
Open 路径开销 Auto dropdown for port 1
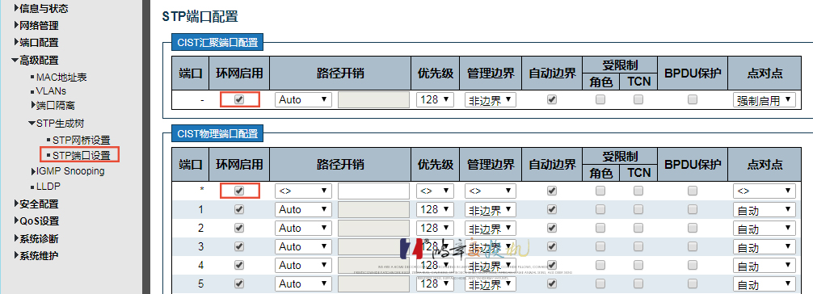tap(303, 209)
